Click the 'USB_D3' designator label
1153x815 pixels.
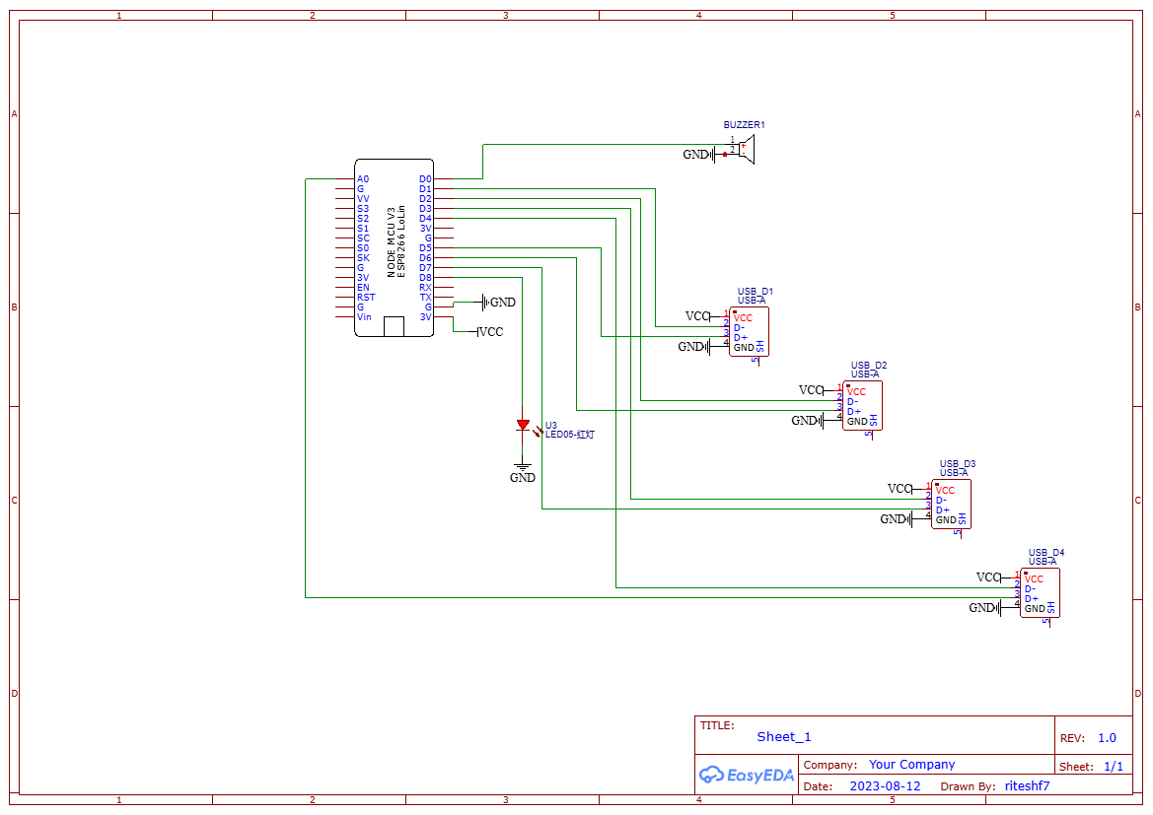click(958, 464)
